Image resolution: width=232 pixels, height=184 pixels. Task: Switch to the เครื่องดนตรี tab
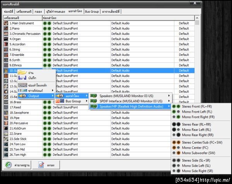pyautogui.click(x=24, y=12)
